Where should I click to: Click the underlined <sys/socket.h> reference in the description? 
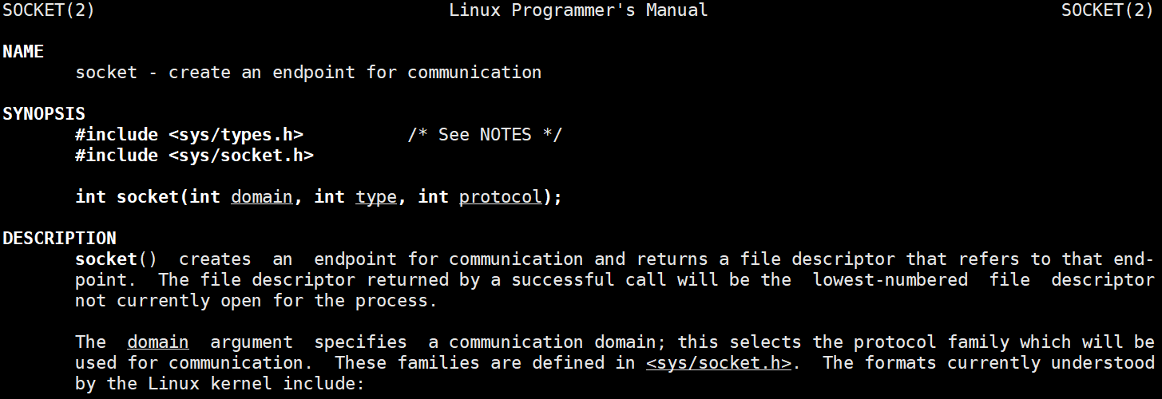tap(719, 363)
